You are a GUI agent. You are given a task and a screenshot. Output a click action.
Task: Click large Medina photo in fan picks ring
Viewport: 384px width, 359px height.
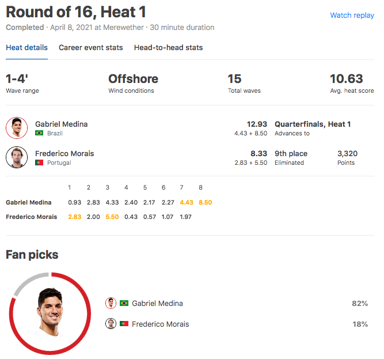point(50,313)
